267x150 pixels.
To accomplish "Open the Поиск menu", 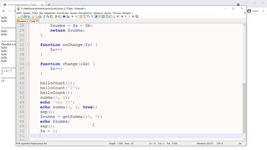I will point(35,13).
